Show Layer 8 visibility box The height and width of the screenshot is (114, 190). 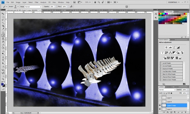160,102
